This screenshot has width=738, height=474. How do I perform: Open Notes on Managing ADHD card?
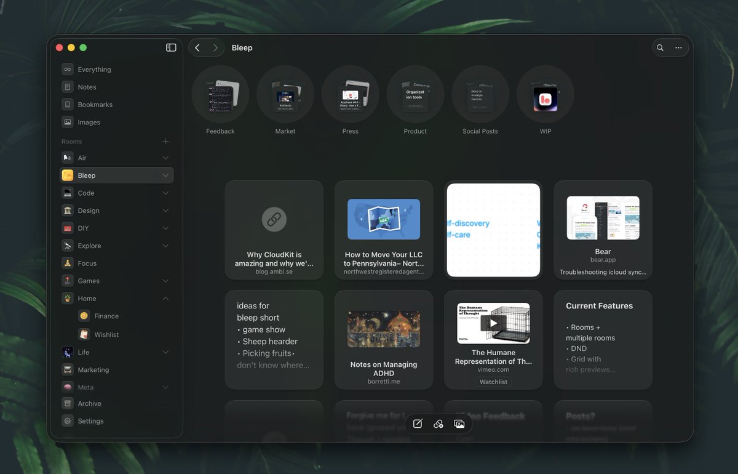[x=384, y=340]
